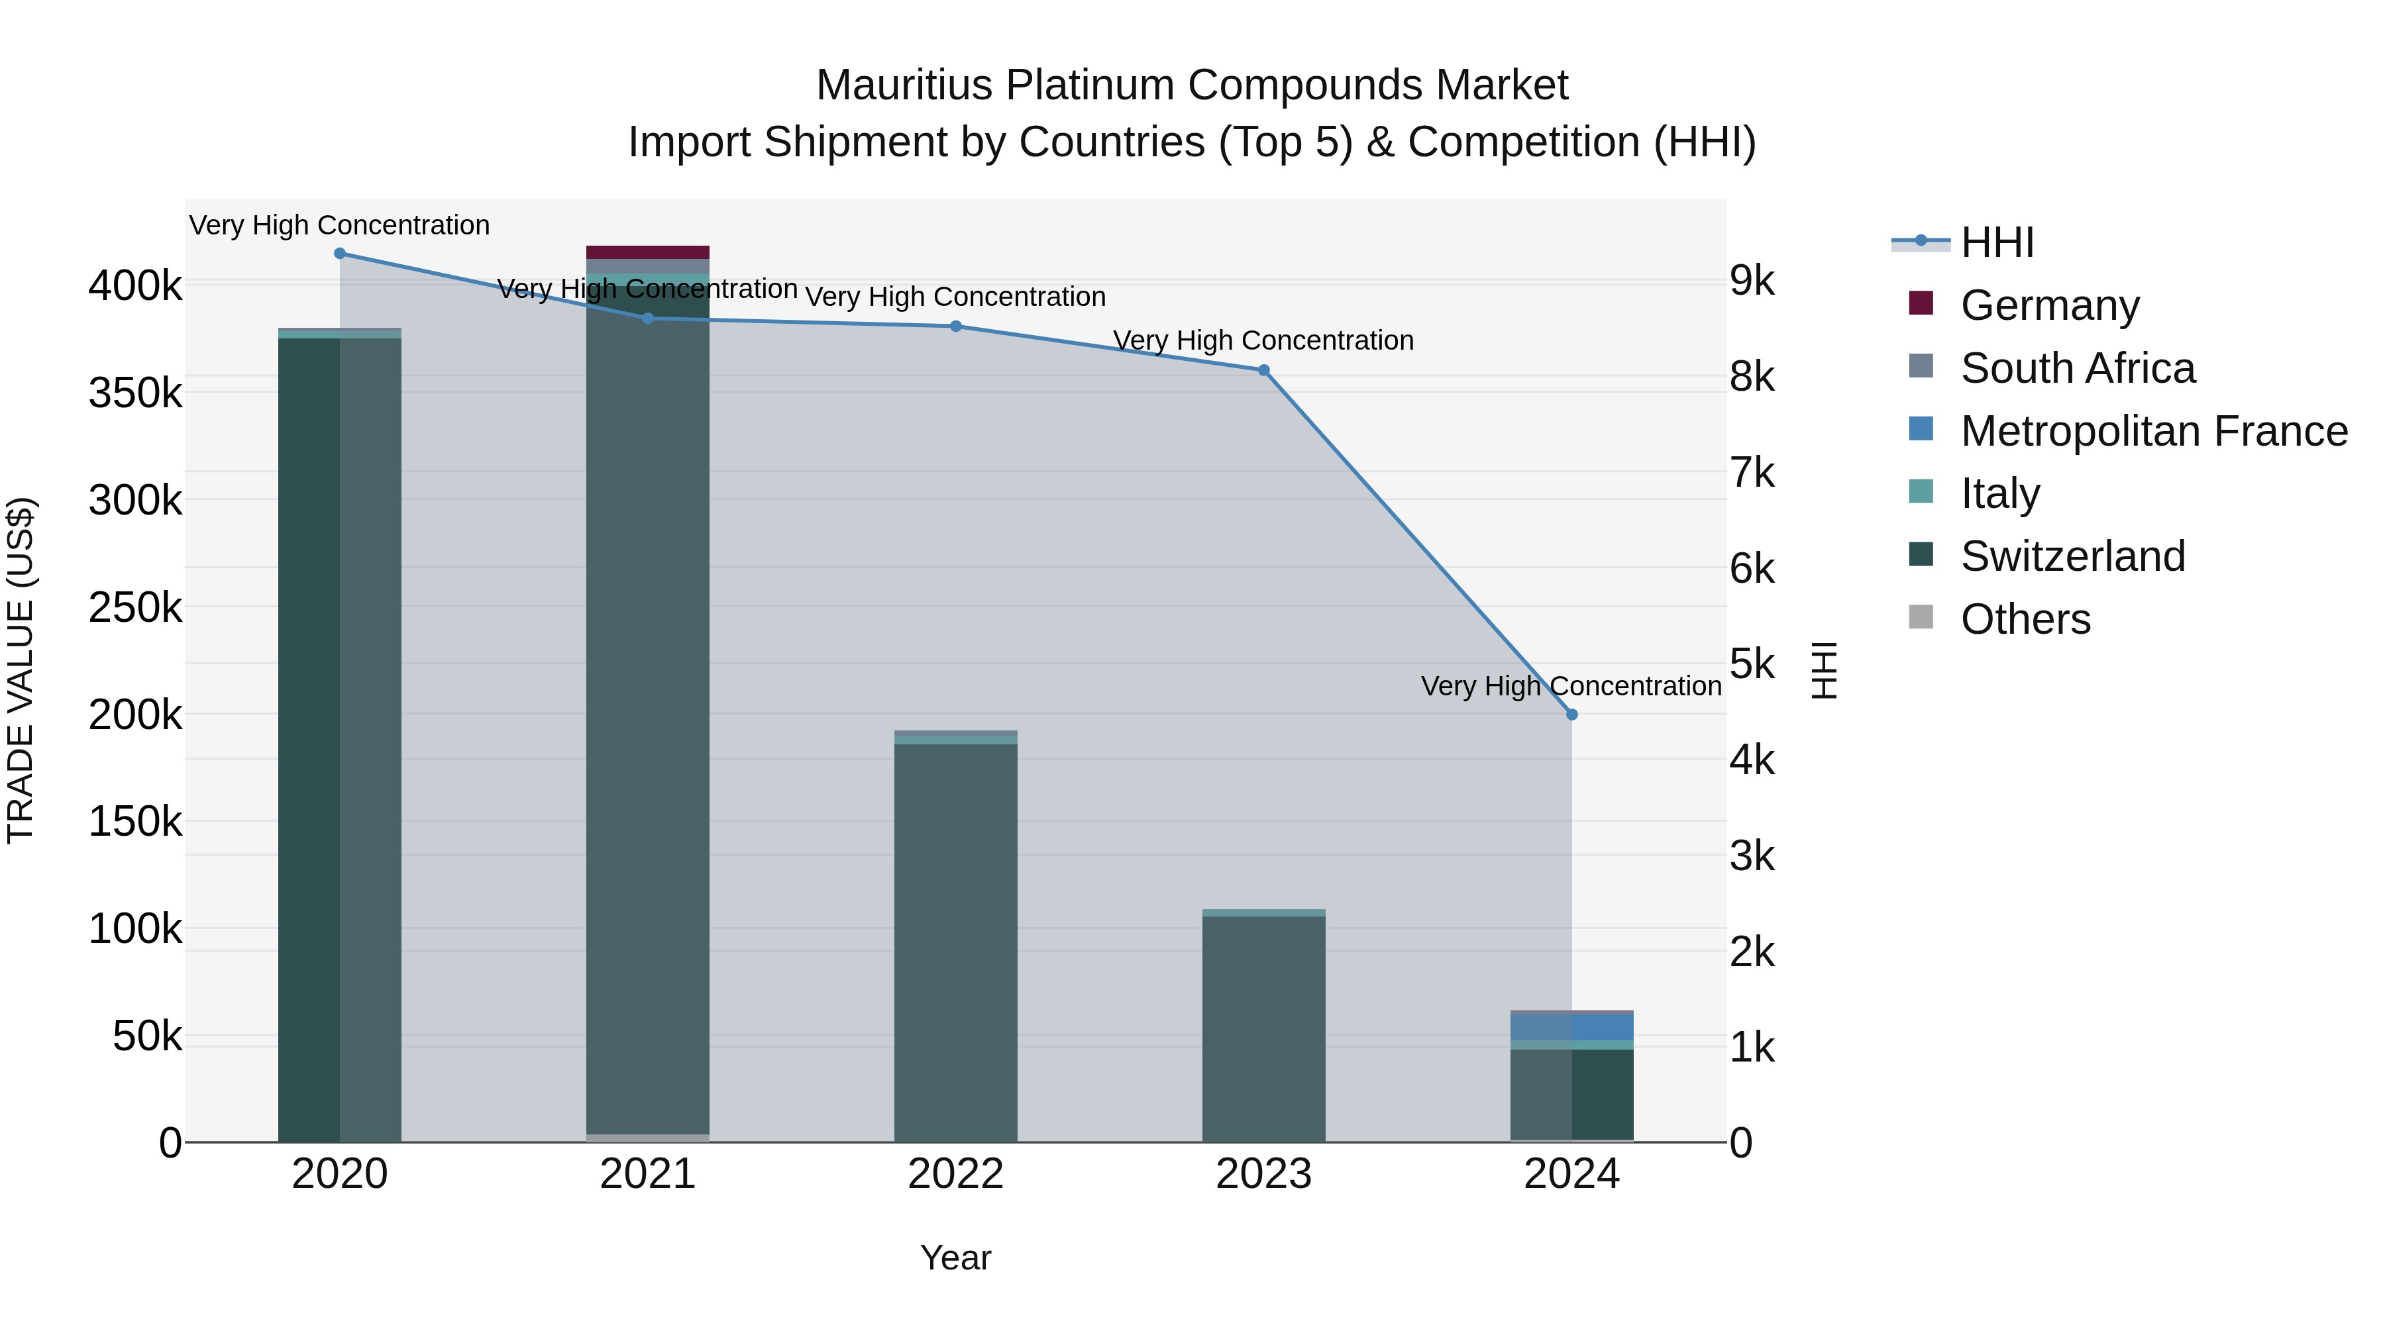The width and height of the screenshot is (2385, 1341).
Task: Click the 2023 HHI data point
Action: coord(1264,370)
